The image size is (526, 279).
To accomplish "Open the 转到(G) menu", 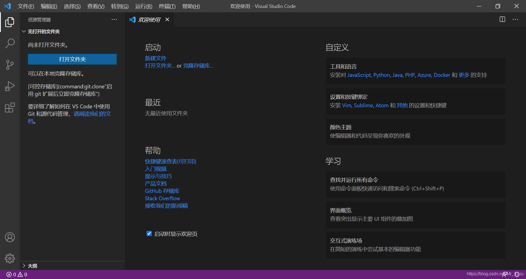I will point(120,6).
